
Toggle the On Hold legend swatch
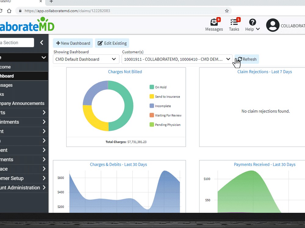[x=152, y=87]
